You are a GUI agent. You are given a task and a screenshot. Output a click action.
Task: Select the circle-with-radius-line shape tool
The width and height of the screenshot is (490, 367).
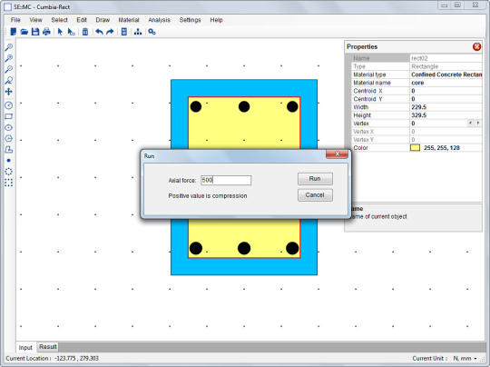pyautogui.click(x=9, y=139)
